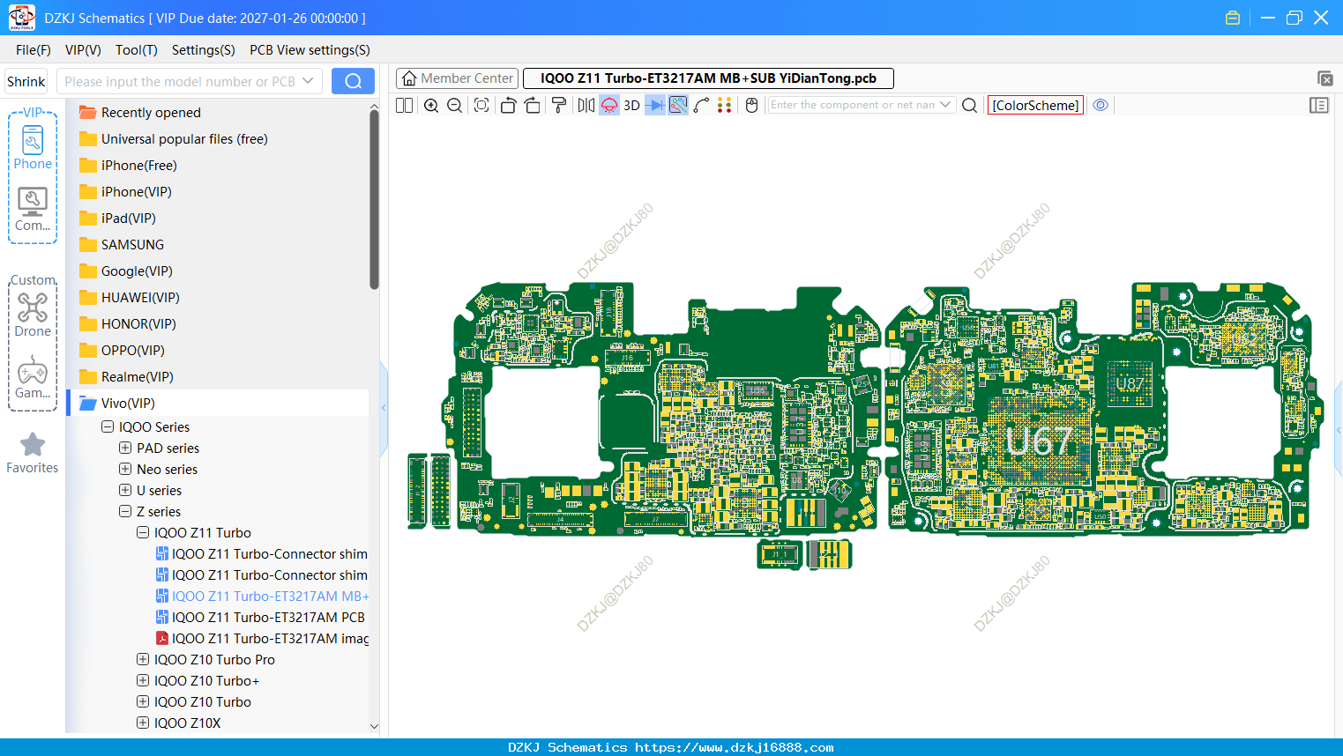
Task: Open the Tool(T) menu
Action: pyautogui.click(x=136, y=50)
